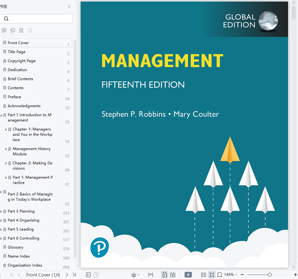This screenshot has height=279, width=298.
Task: Set actual size 1:1 zoom
Action: click(x=203, y=275)
